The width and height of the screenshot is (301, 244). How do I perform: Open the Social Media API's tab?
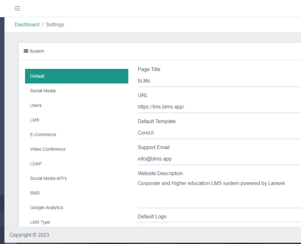click(x=77, y=178)
